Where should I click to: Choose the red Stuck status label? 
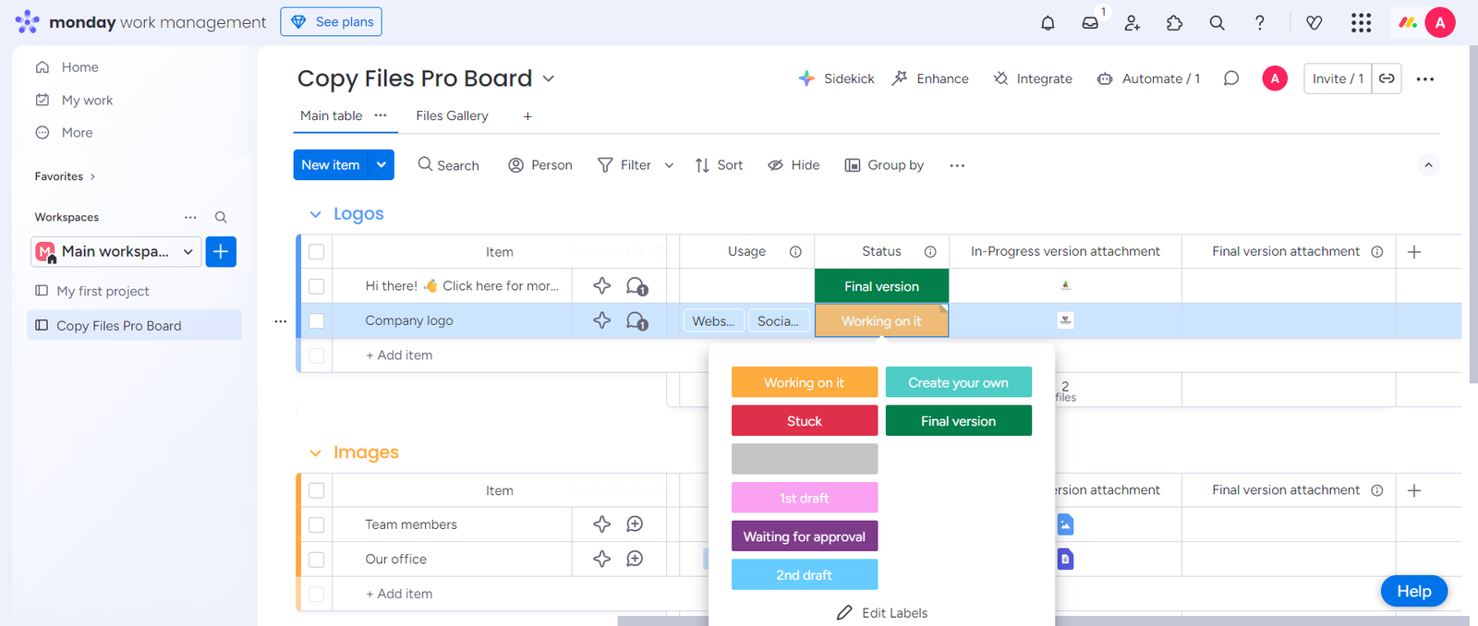tap(804, 421)
